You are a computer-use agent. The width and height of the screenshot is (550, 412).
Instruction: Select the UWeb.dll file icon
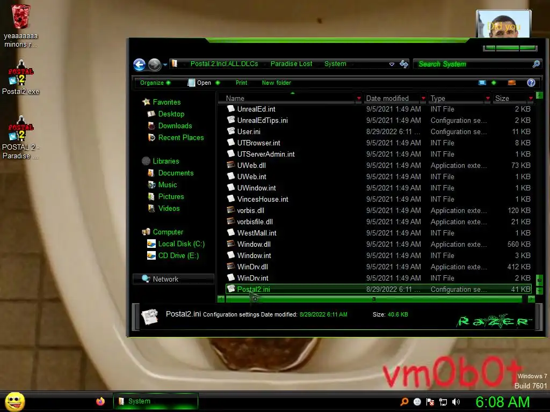[x=231, y=165]
